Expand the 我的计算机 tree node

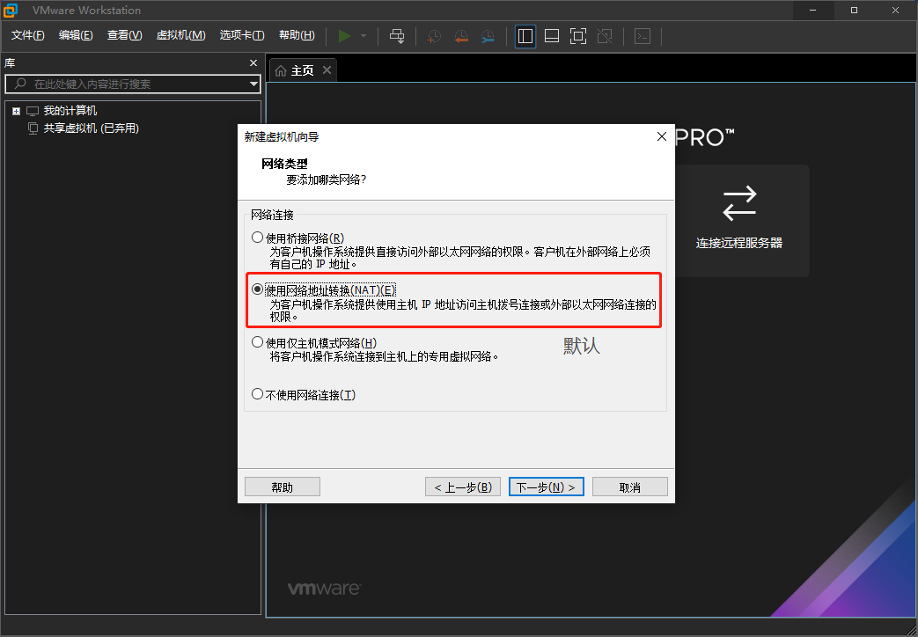[x=17, y=111]
